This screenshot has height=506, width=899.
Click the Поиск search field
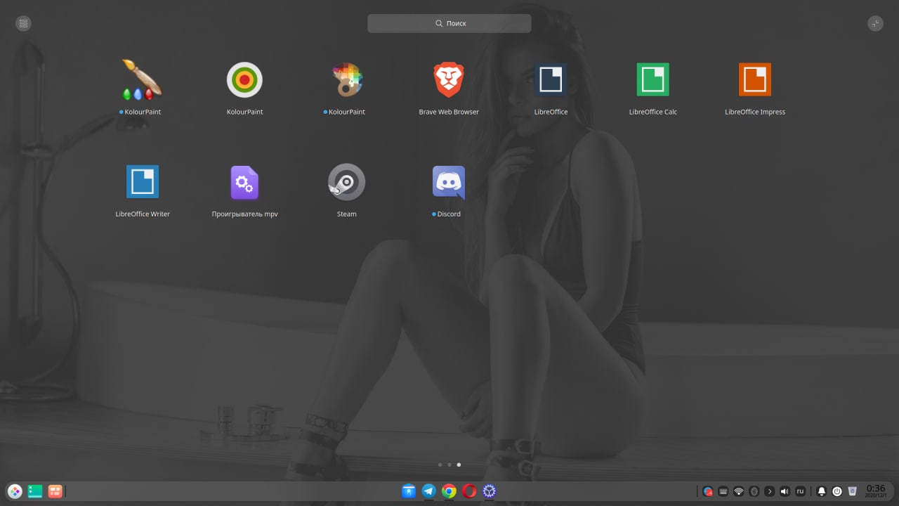coord(449,23)
